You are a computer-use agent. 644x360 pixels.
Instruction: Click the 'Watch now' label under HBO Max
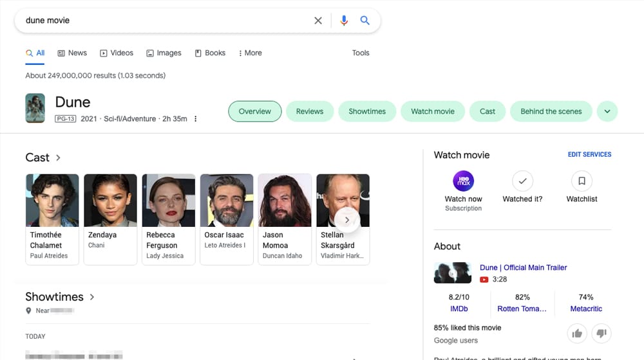pyautogui.click(x=463, y=199)
